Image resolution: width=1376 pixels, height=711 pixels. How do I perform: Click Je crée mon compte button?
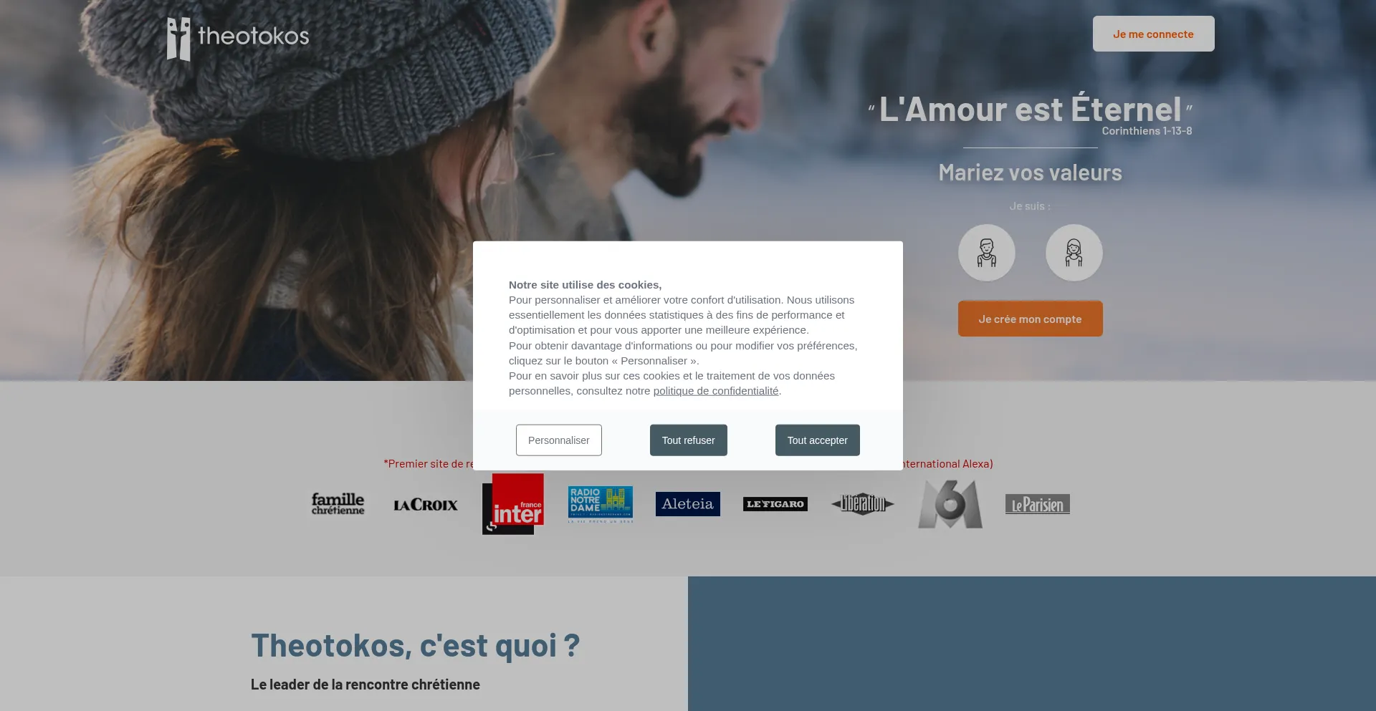pyautogui.click(x=1031, y=319)
